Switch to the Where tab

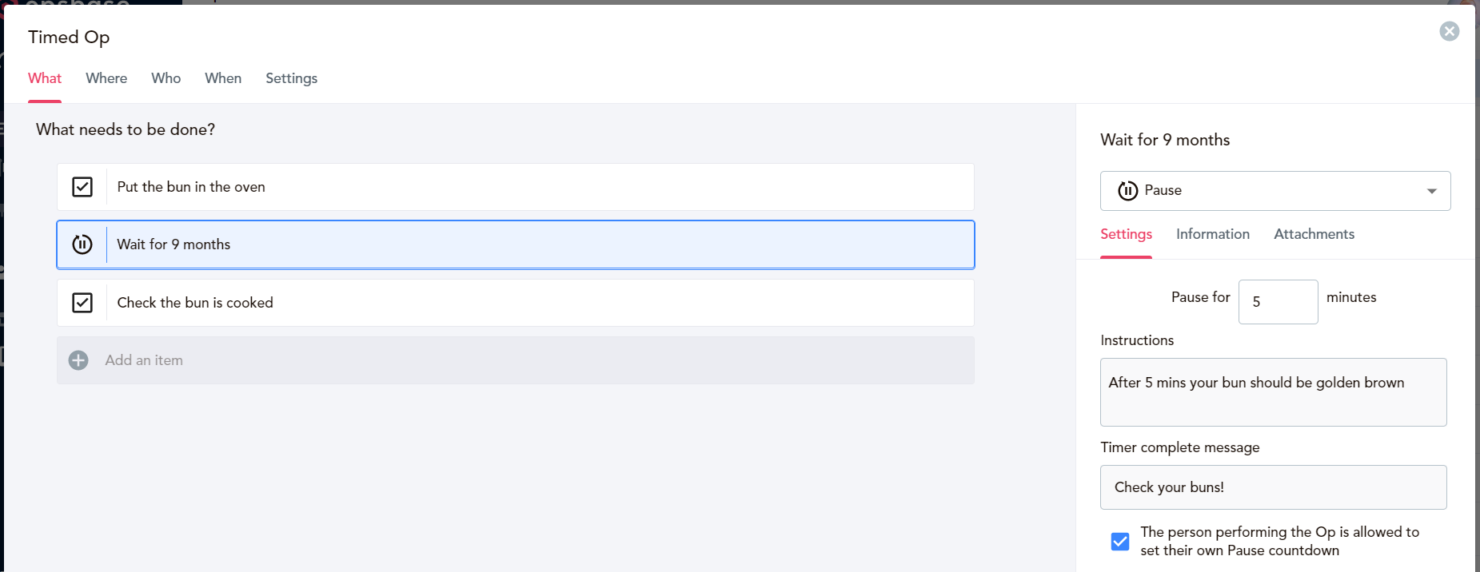[106, 78]
